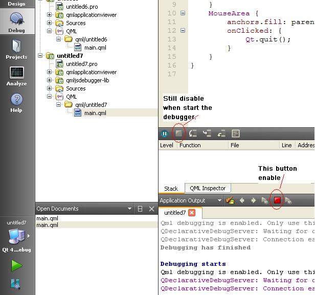Screen dimensions: 315x295
Task: Collapse the untitled7 project node
Action: coord(40,55)
